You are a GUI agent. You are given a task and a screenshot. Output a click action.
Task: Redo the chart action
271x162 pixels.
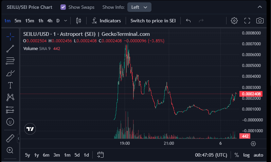[x=201, y=21]
